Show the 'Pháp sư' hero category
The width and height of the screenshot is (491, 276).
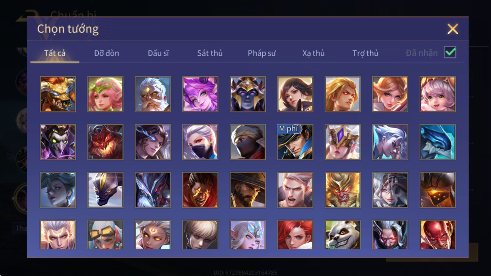[262, 53]
